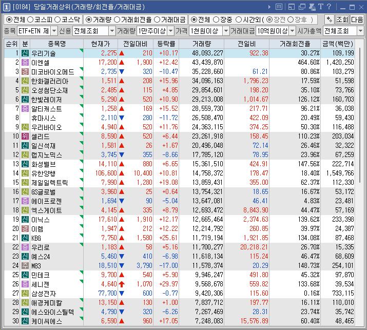Sort by the 거래회전율 column header
This screenshot has width=367, height=330.
tap(295, 44)
